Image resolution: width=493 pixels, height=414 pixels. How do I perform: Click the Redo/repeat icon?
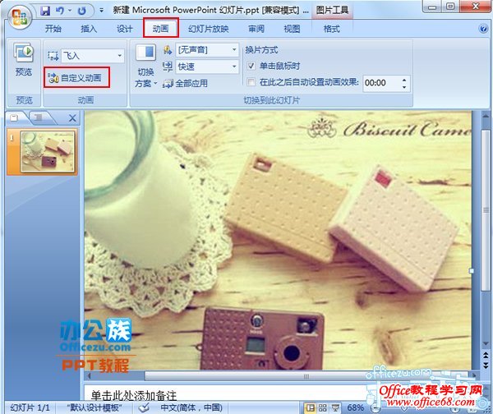[x=81, y=11]
